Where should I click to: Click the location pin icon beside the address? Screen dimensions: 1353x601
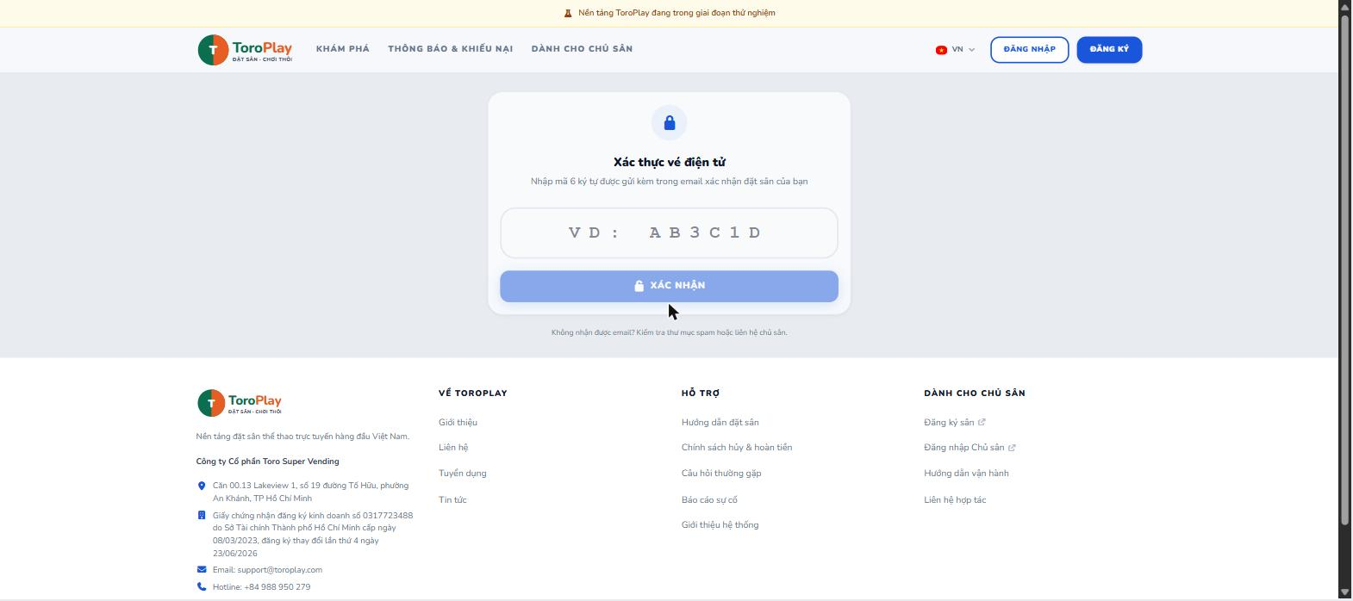pos(202,486)
